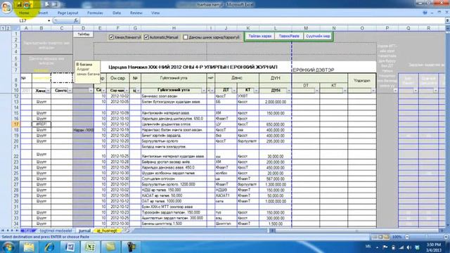Check the Дансны шинж харна/Харахгүй checkbox

coord(186,37)
